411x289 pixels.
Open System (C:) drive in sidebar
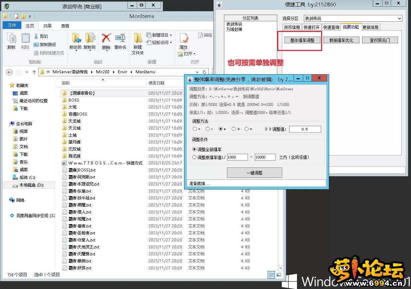click(x=24, y=177)
